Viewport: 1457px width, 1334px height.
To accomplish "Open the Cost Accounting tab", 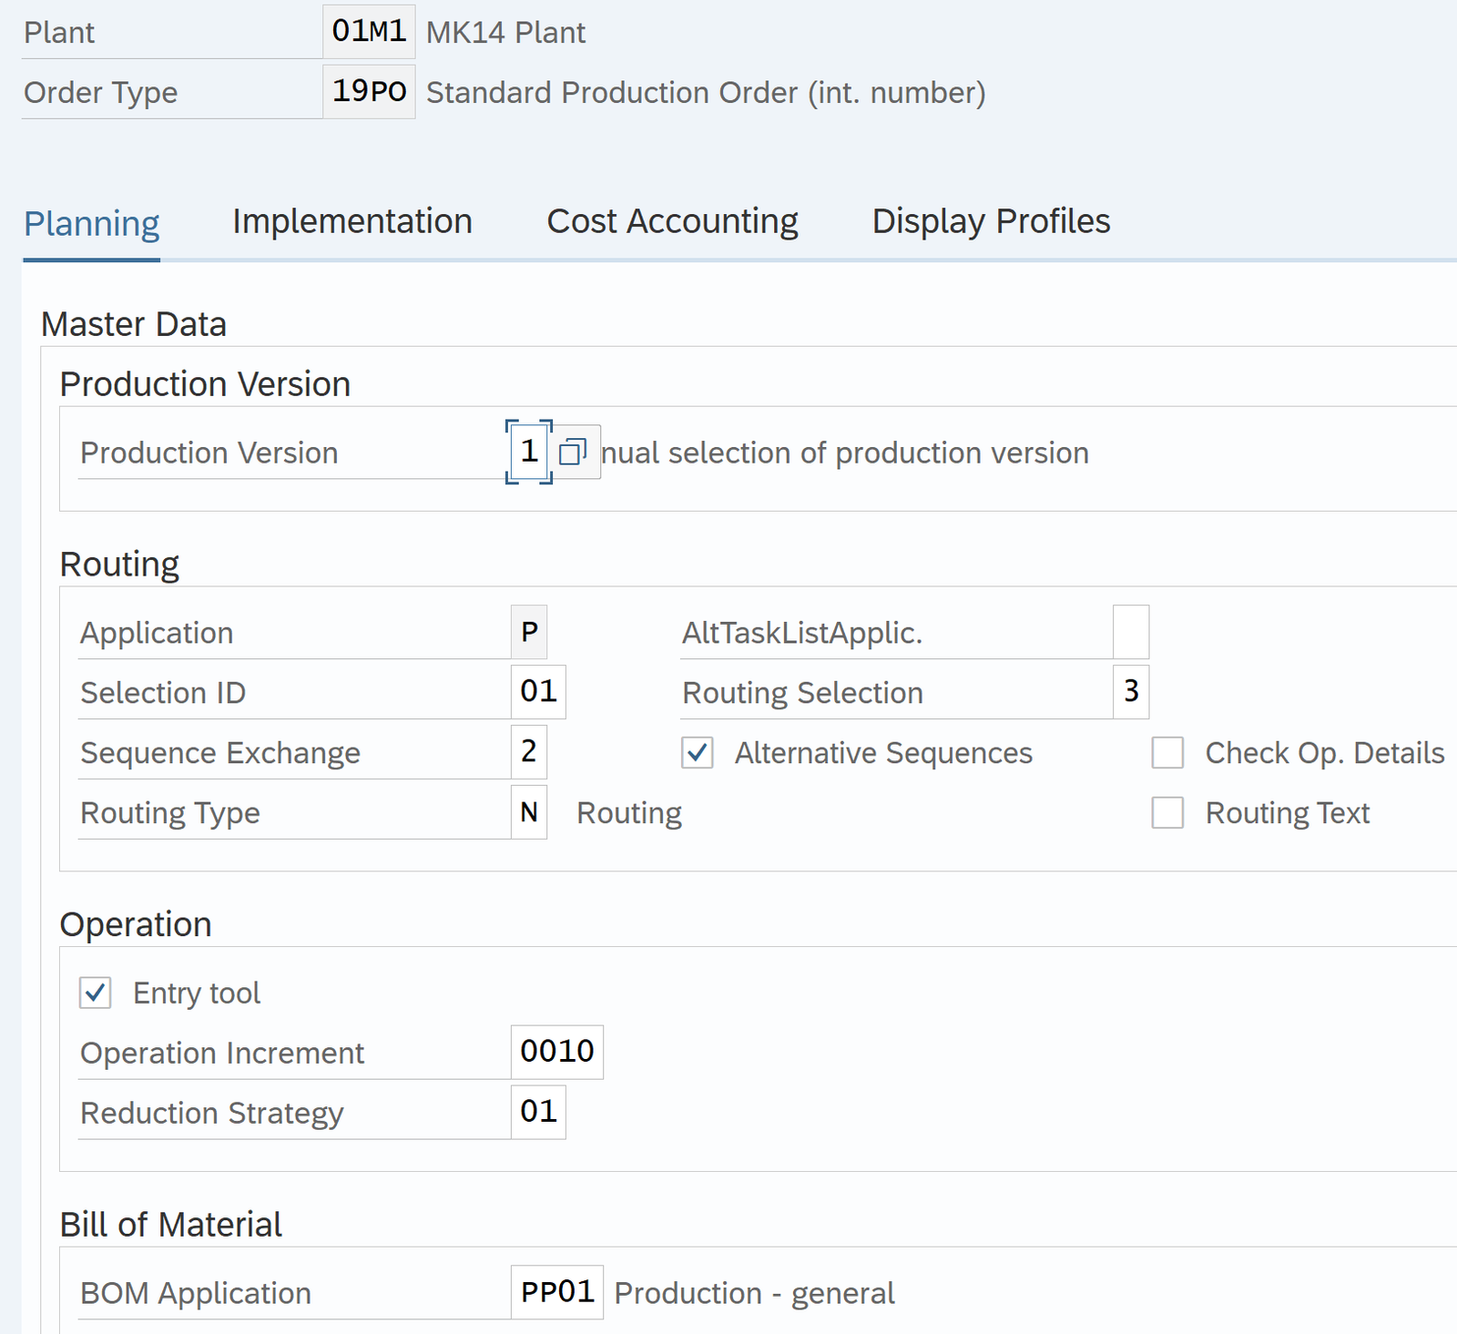I will tap(672, 221).
